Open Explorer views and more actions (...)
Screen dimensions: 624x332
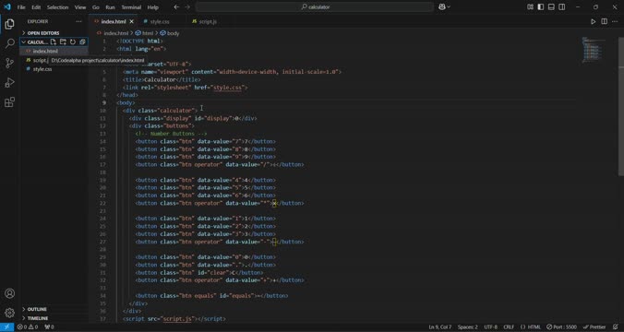78,21
